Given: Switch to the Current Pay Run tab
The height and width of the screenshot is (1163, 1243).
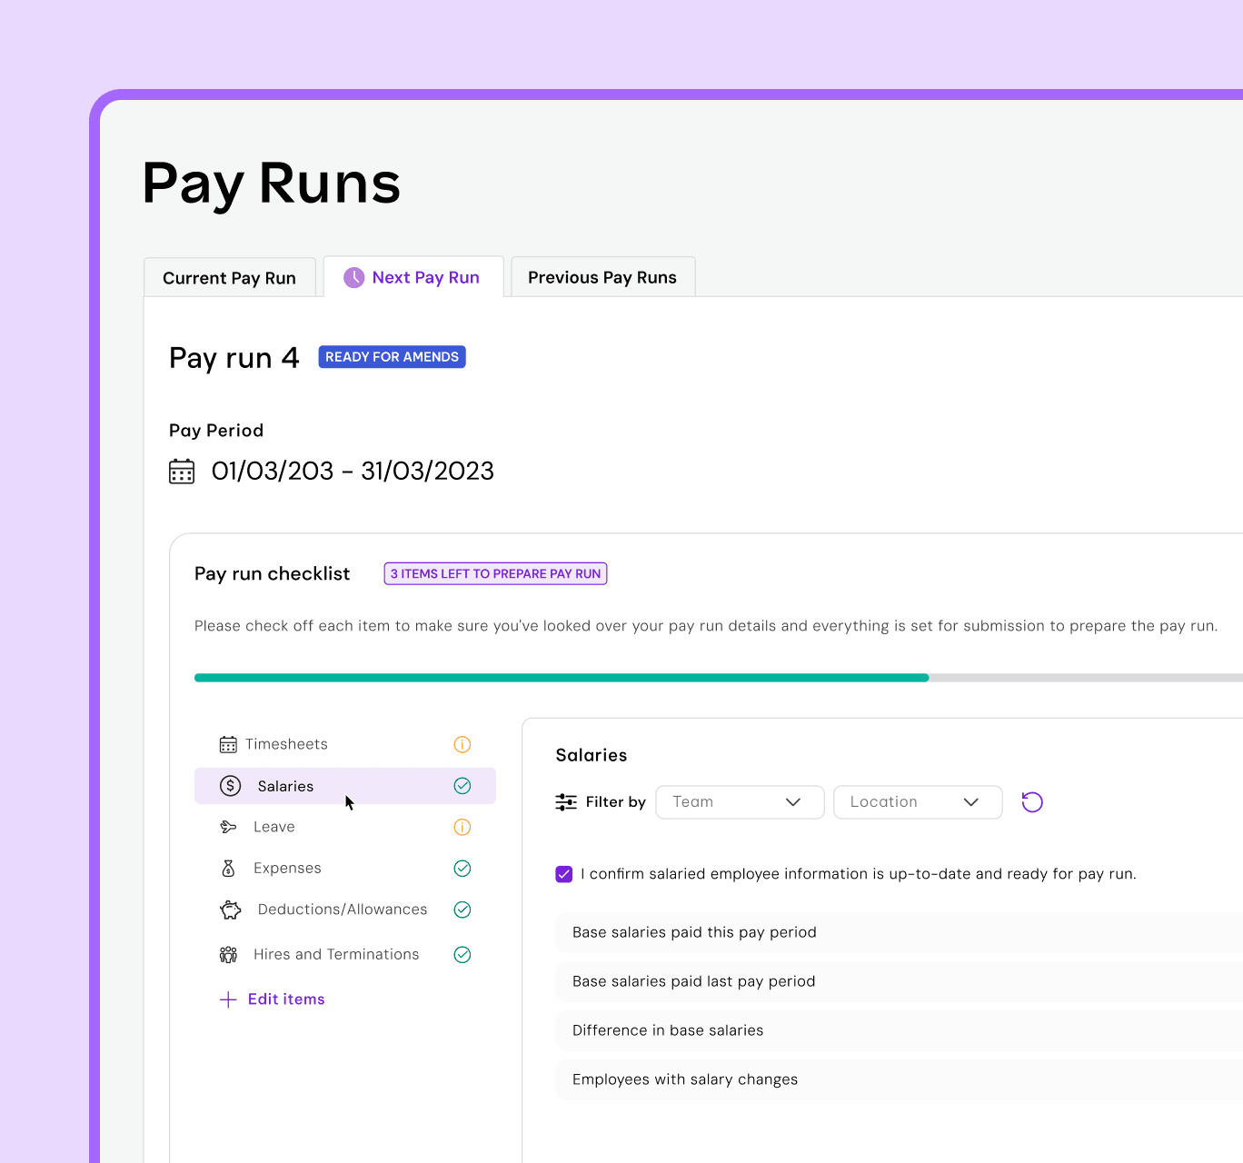Looking at the screenshot, I should (x=229, y=277).
